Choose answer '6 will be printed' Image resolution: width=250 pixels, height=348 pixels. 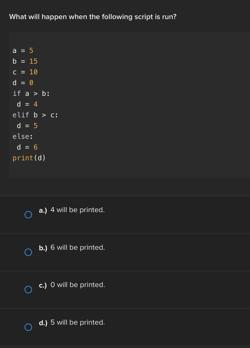77,247
